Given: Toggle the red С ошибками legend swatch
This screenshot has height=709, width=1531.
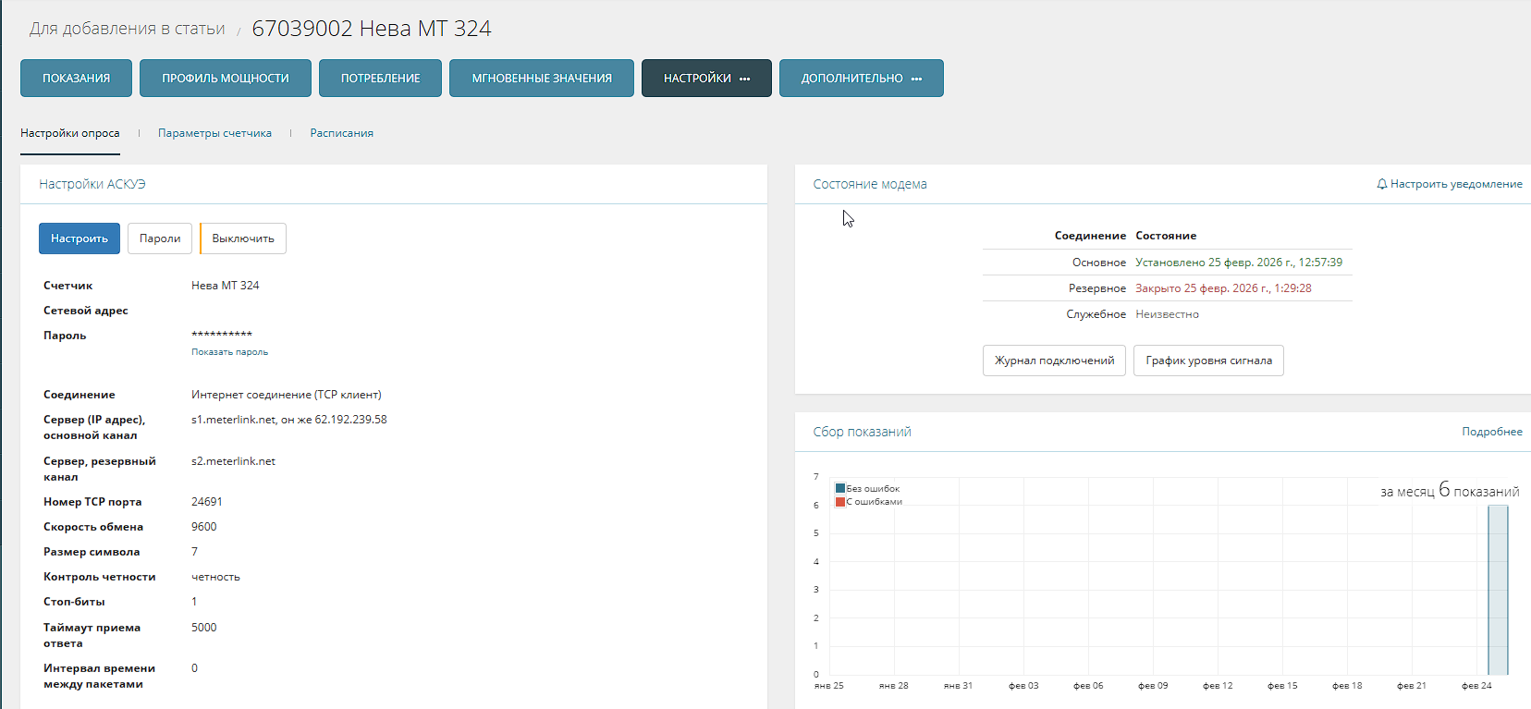Looking at the screenshot, I should pyautogui.click(x=840, y=502).
